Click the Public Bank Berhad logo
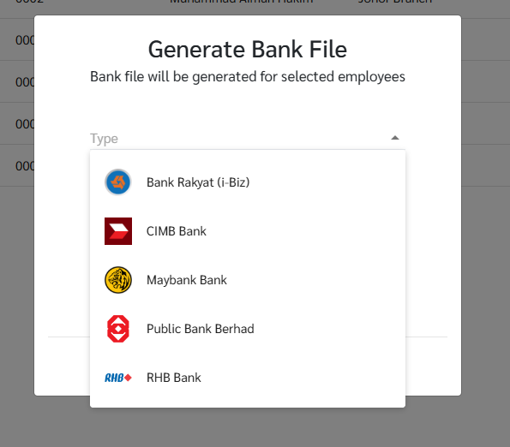510x447 pixels. click(118, 329)
